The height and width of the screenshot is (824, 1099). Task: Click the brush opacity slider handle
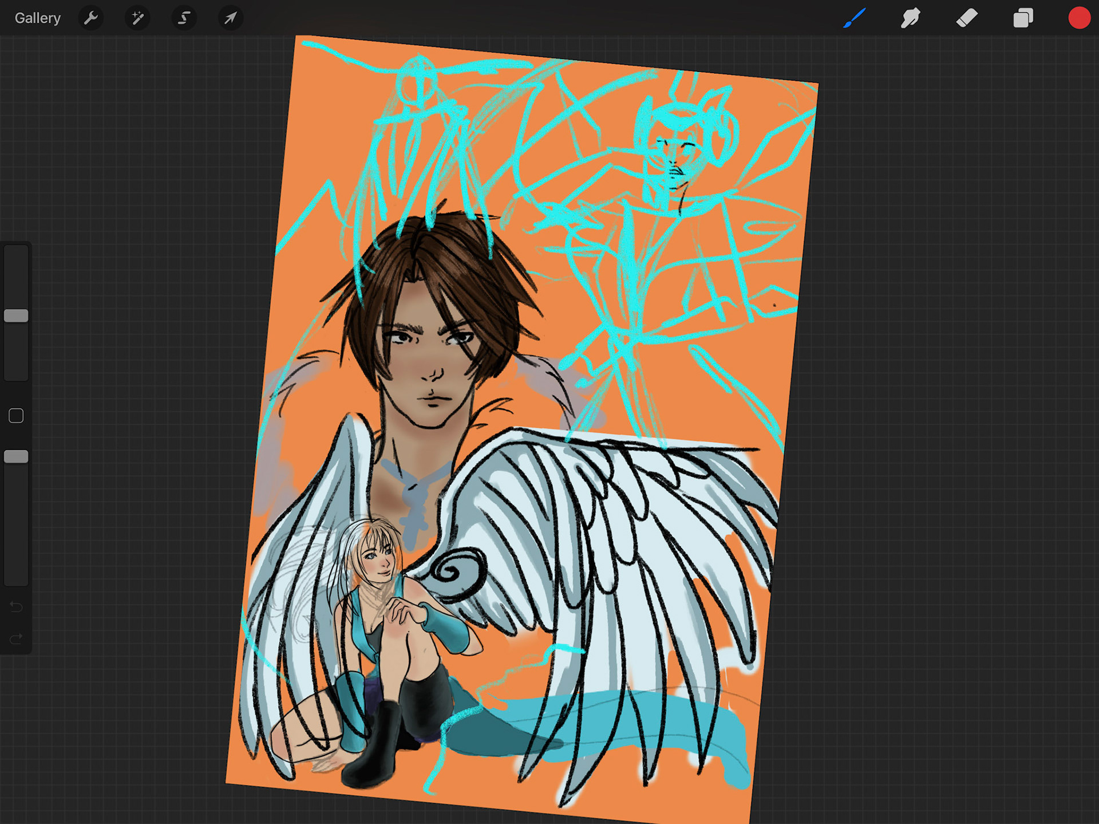(16, 456)
